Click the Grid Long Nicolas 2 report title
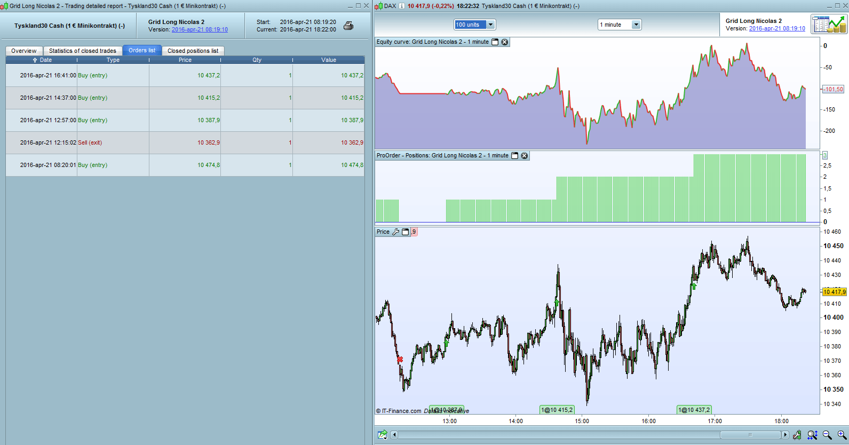This screenshot has width=849, height=445. (x=176, y=22)
